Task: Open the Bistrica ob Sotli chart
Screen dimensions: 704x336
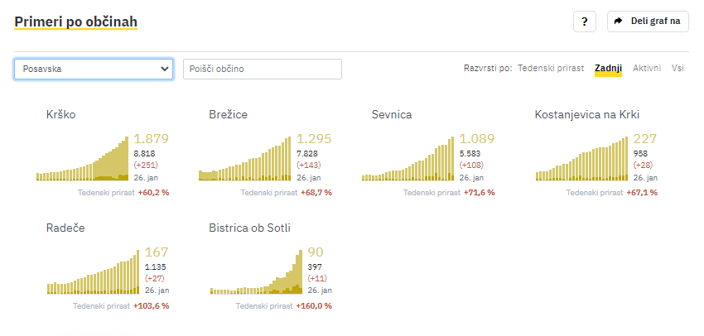Action: tap(256, 271)
